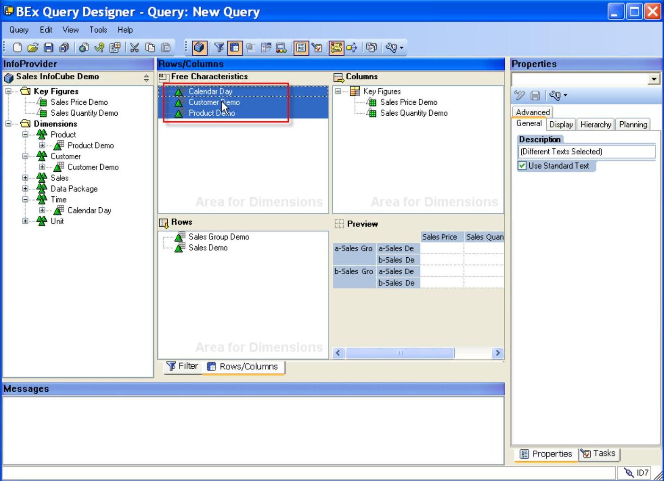The height and width of the screenshot is (481, 664).
Task: Switch to the Filter tab
Action: (182, 366)
